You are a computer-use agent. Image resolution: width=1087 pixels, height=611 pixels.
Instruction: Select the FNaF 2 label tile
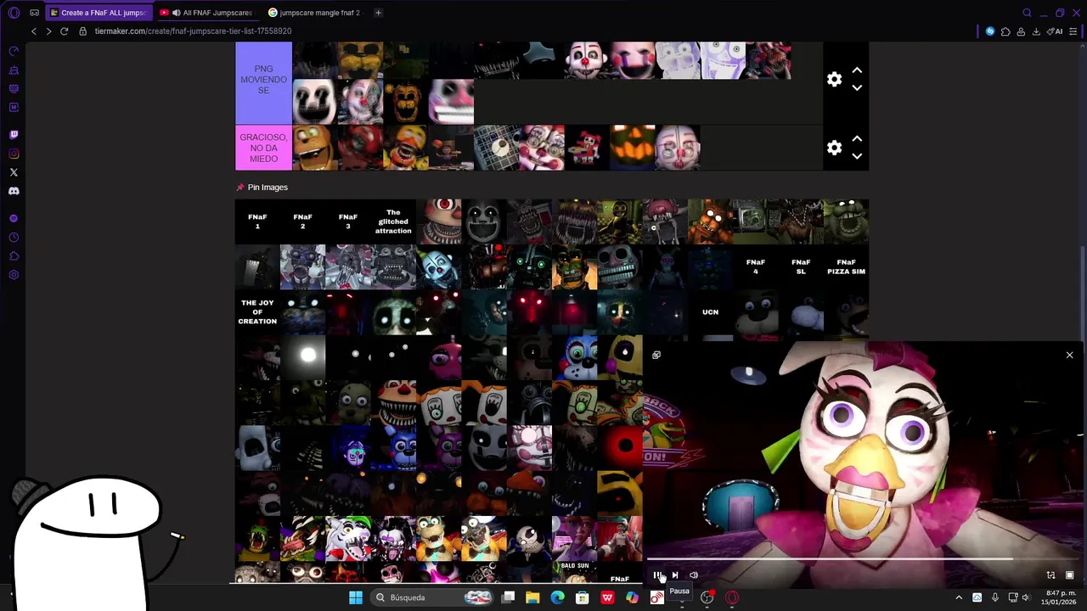(x=302, y=221)
